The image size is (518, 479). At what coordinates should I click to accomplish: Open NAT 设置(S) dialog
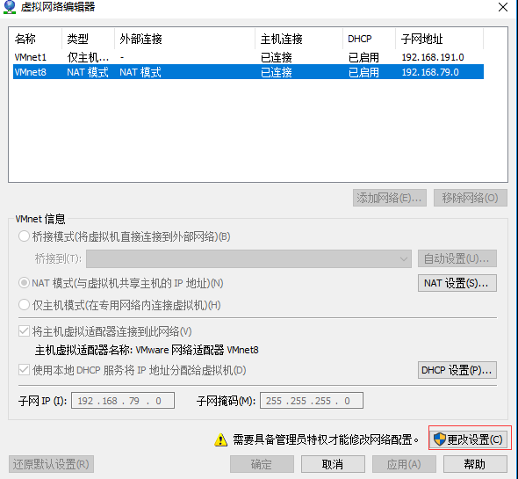click(x=457, y=283)
